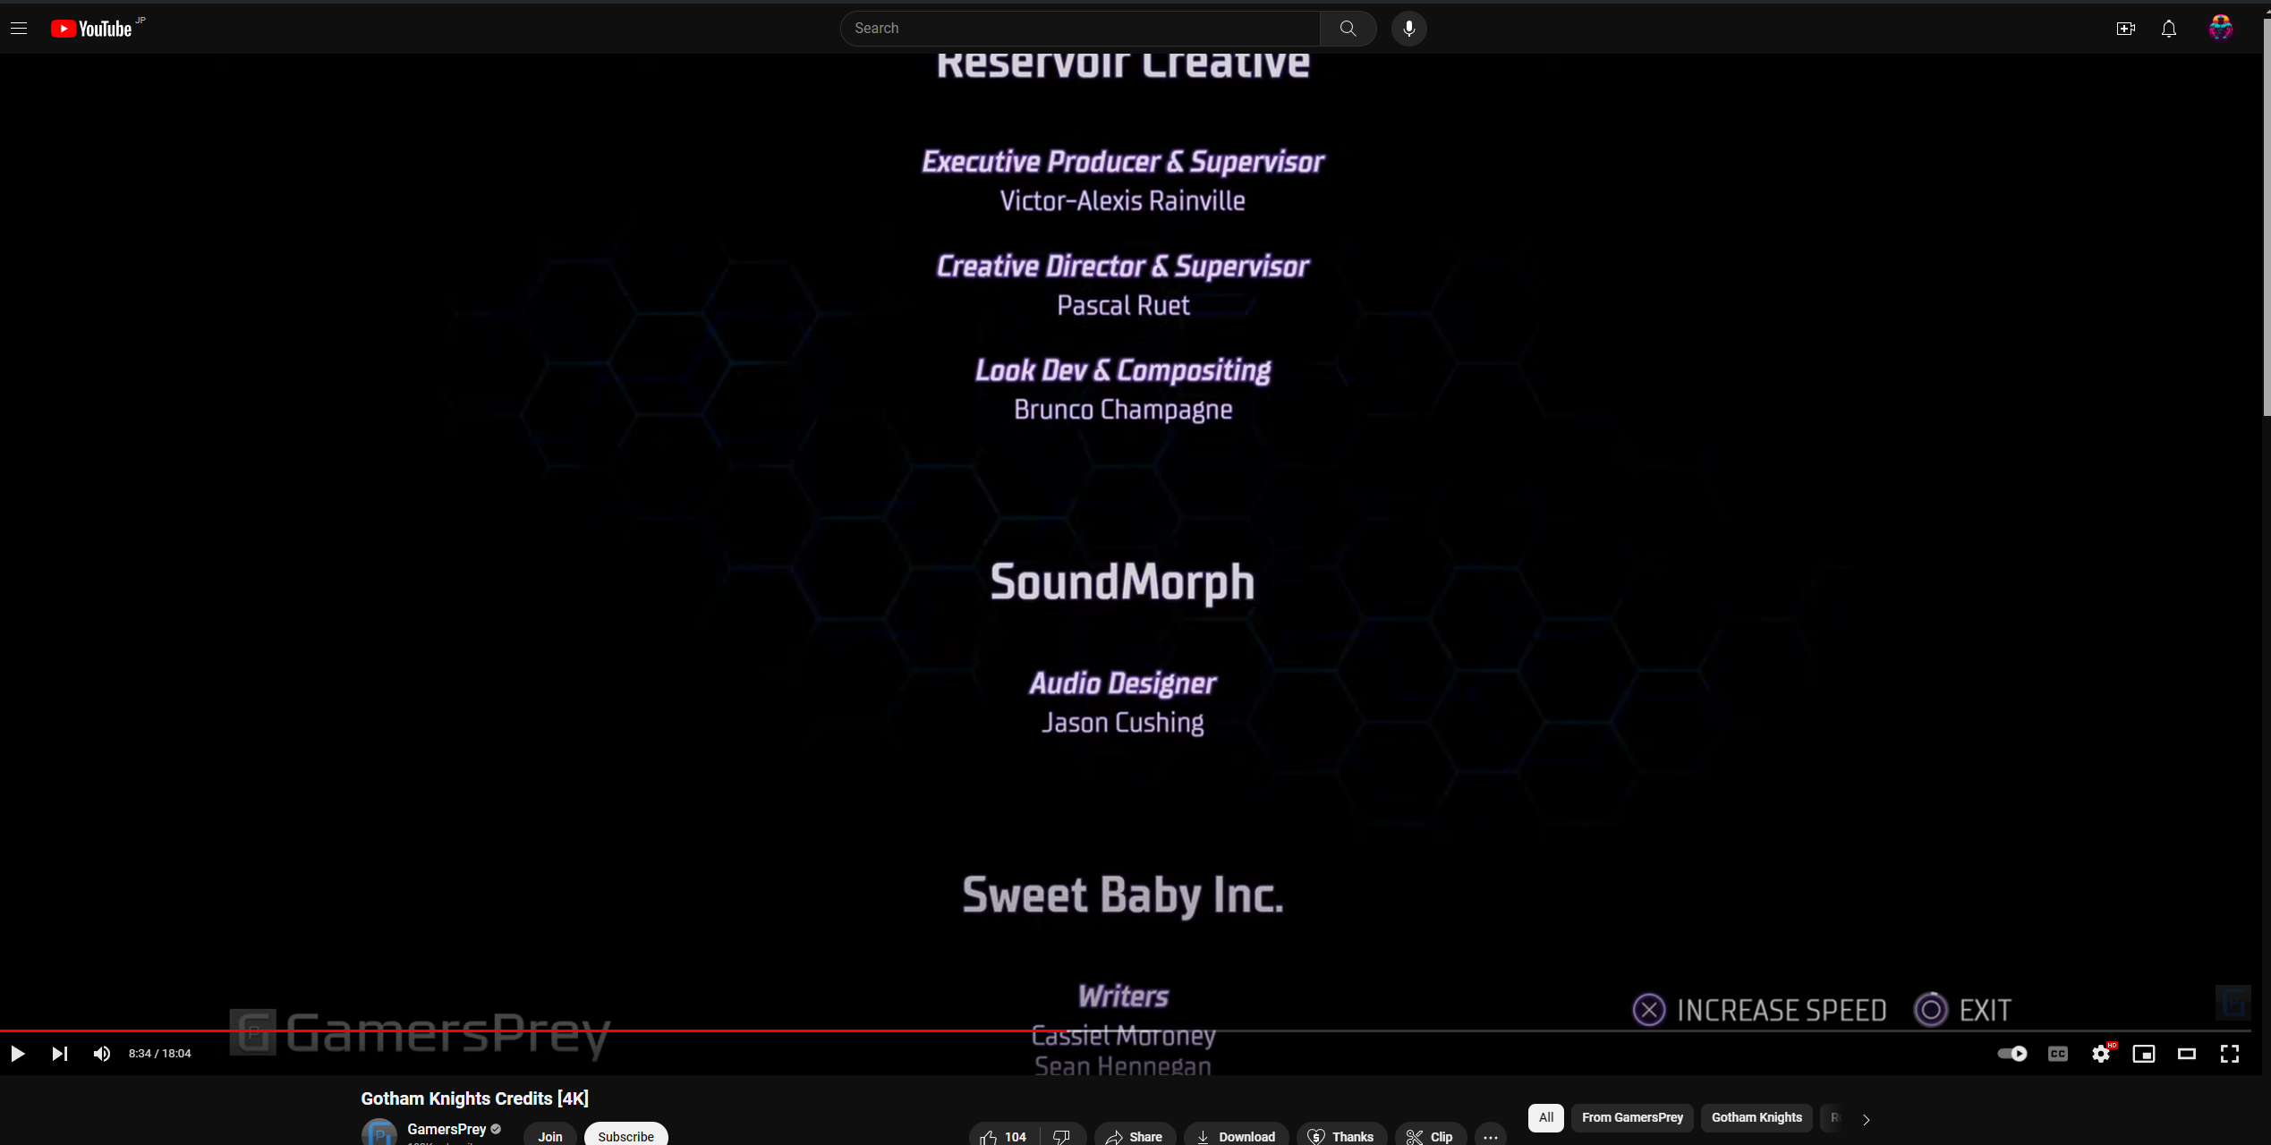Select the All filter chip
This screenshot has width=2271, height=1145.
1546,1117
